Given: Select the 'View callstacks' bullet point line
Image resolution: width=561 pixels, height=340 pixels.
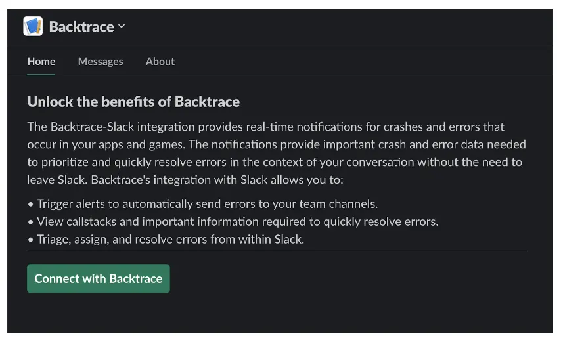Looking at the screenshot, I should [237, 221].
